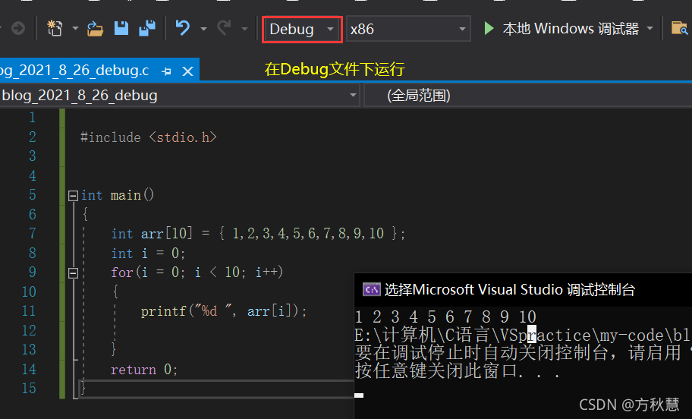This screenshot has width=692, height=419.
Task: Click the 'return 0;' statement
Action: 144,370
